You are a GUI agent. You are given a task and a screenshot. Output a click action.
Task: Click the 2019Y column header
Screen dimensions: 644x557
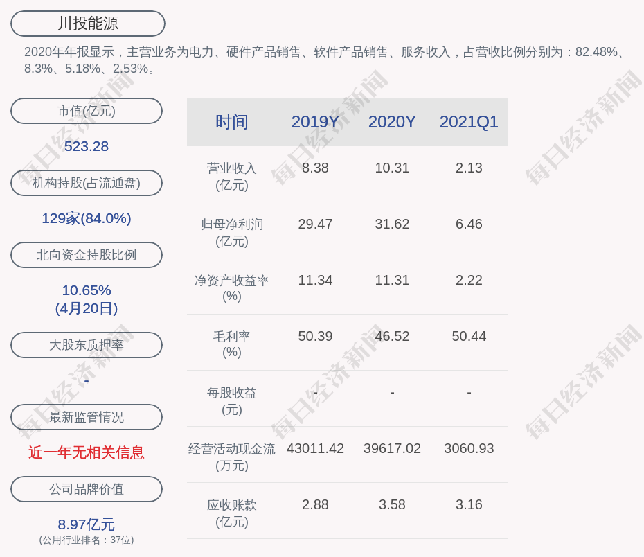coord(315,122)
